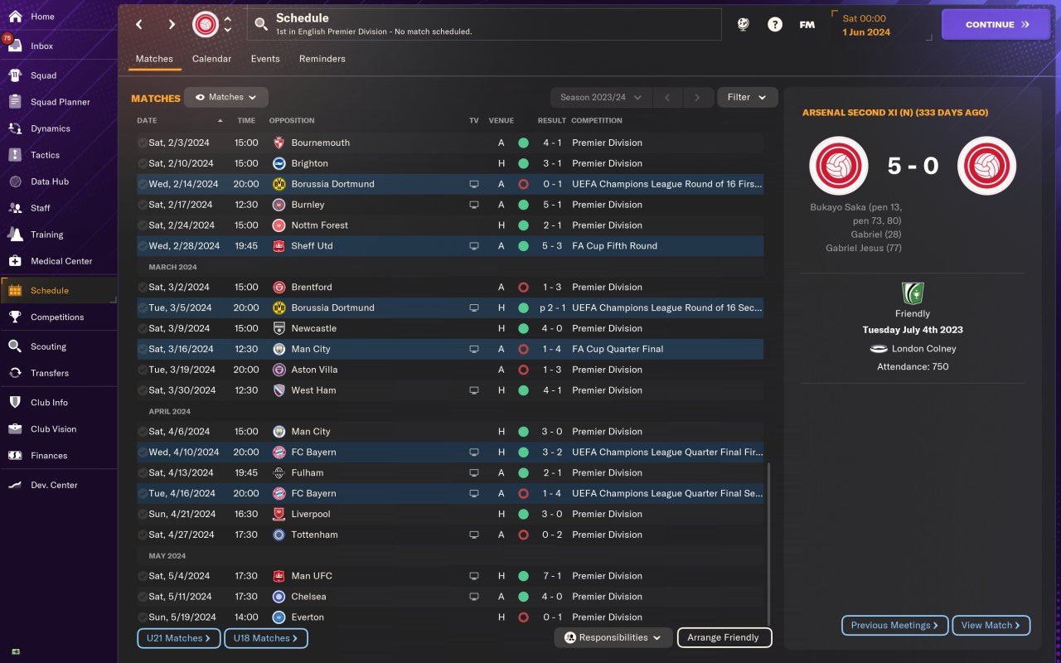Open the Club Vision icon
This screenshot has width=1061, height=663.
click(15, 429)
